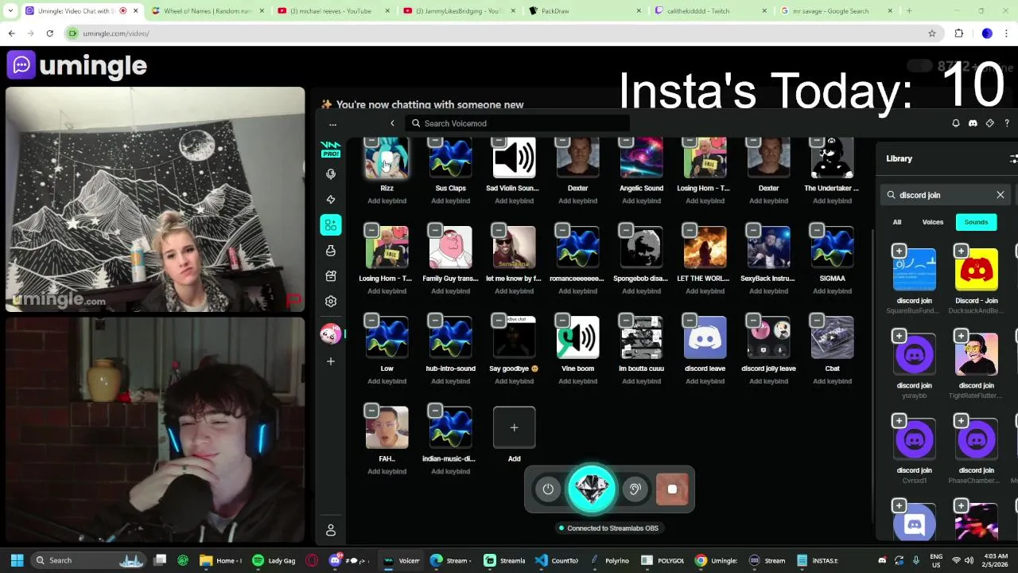This screenshot has height=573, width=1018.
Task: Switch to mr savage Google Search tab
Action: (835, 11)
